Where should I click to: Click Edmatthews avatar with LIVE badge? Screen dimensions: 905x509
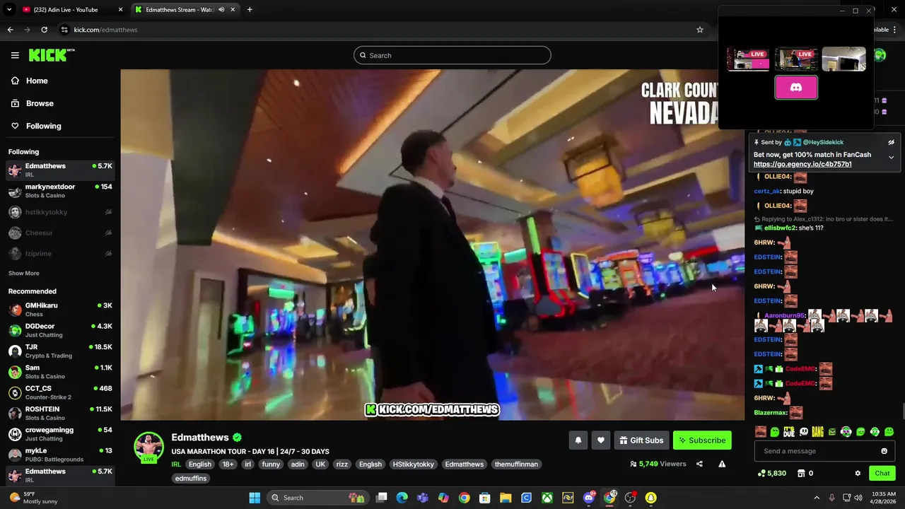pos(148,447)
